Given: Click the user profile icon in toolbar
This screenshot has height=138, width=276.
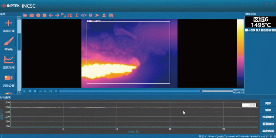Looking at the screenshot, I should click(103, 15).
